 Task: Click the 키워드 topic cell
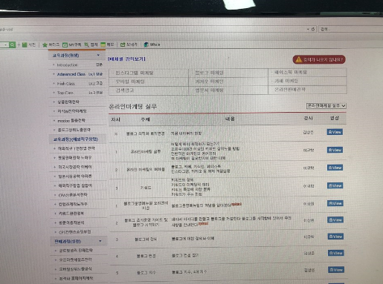[x=146, y=188]
